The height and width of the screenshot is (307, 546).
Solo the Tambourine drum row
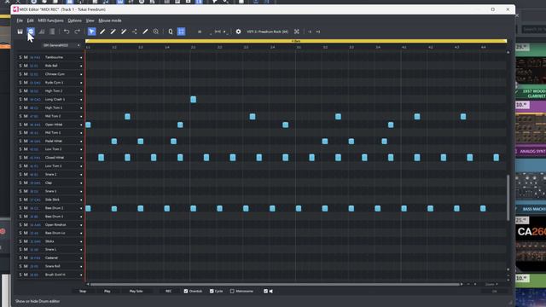(x=20, y=57)
